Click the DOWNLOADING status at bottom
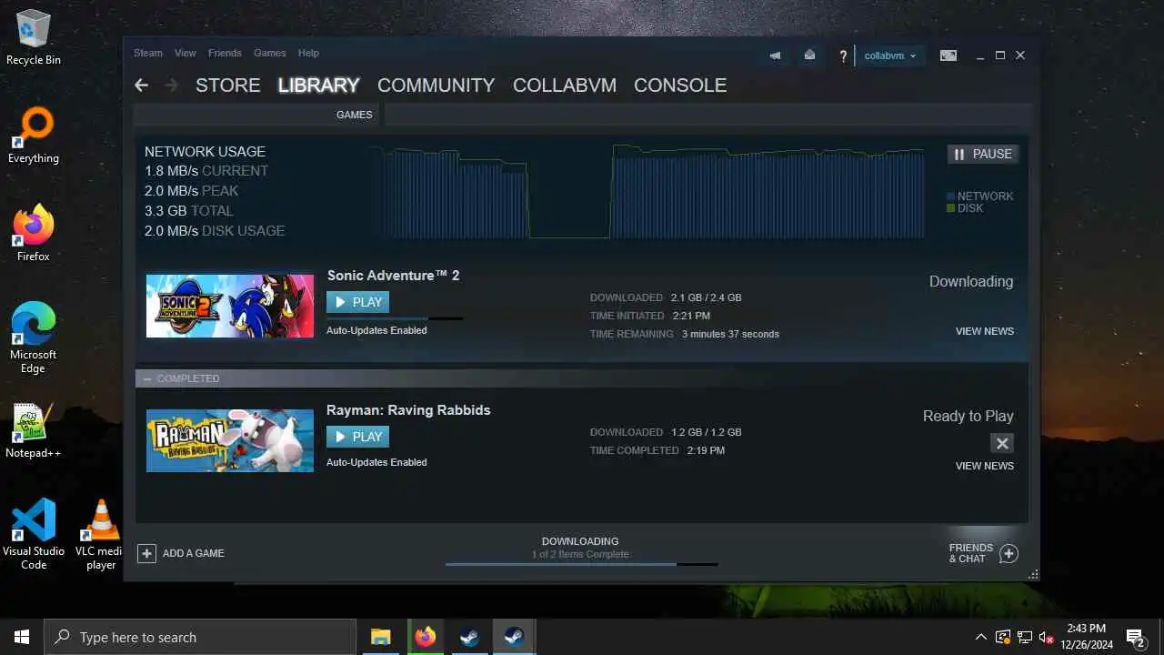 [580, 541]
